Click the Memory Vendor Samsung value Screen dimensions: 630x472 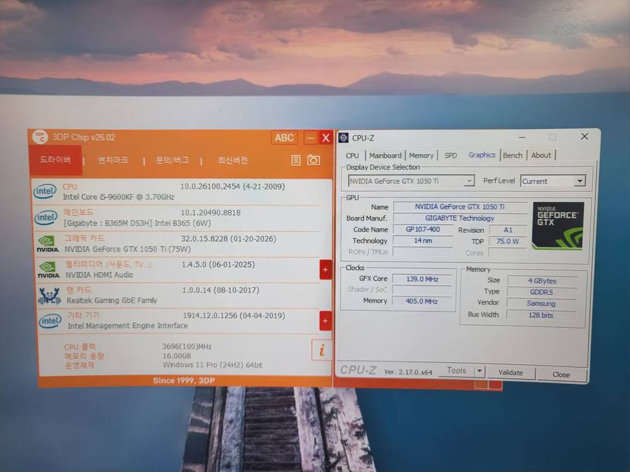point(541,303)
